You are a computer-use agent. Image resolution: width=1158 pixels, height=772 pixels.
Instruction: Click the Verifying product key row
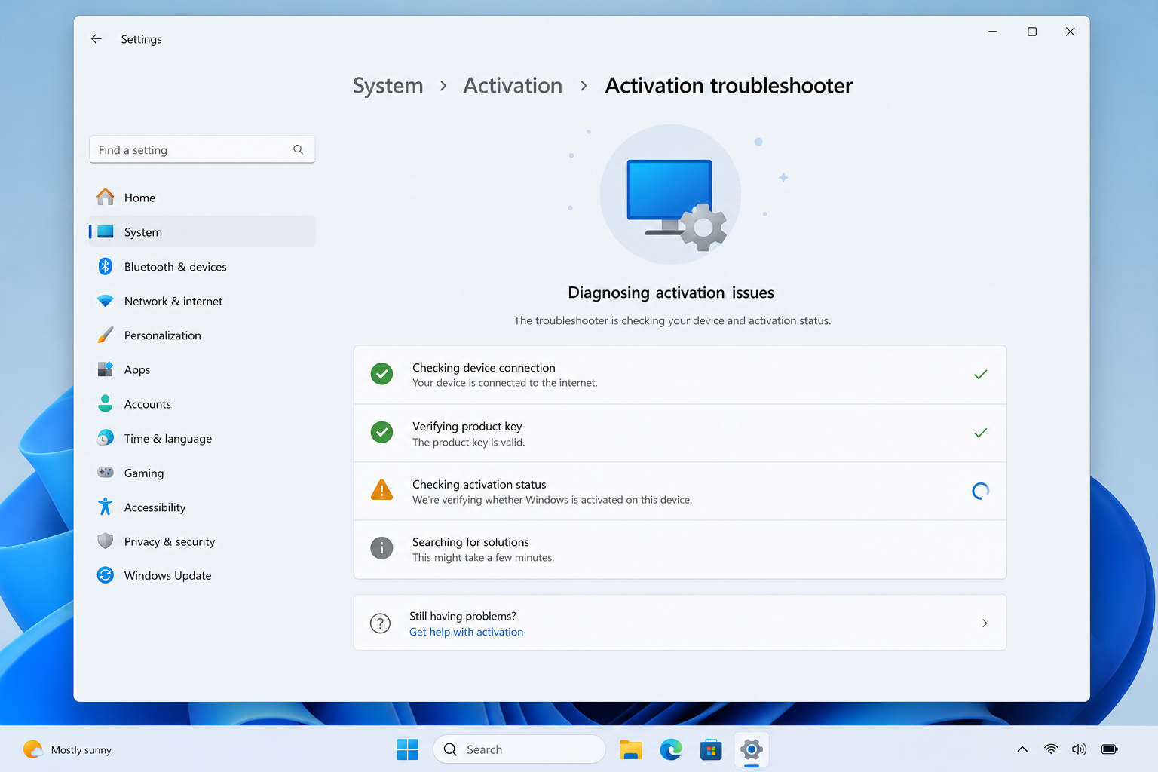pos(680,433)
